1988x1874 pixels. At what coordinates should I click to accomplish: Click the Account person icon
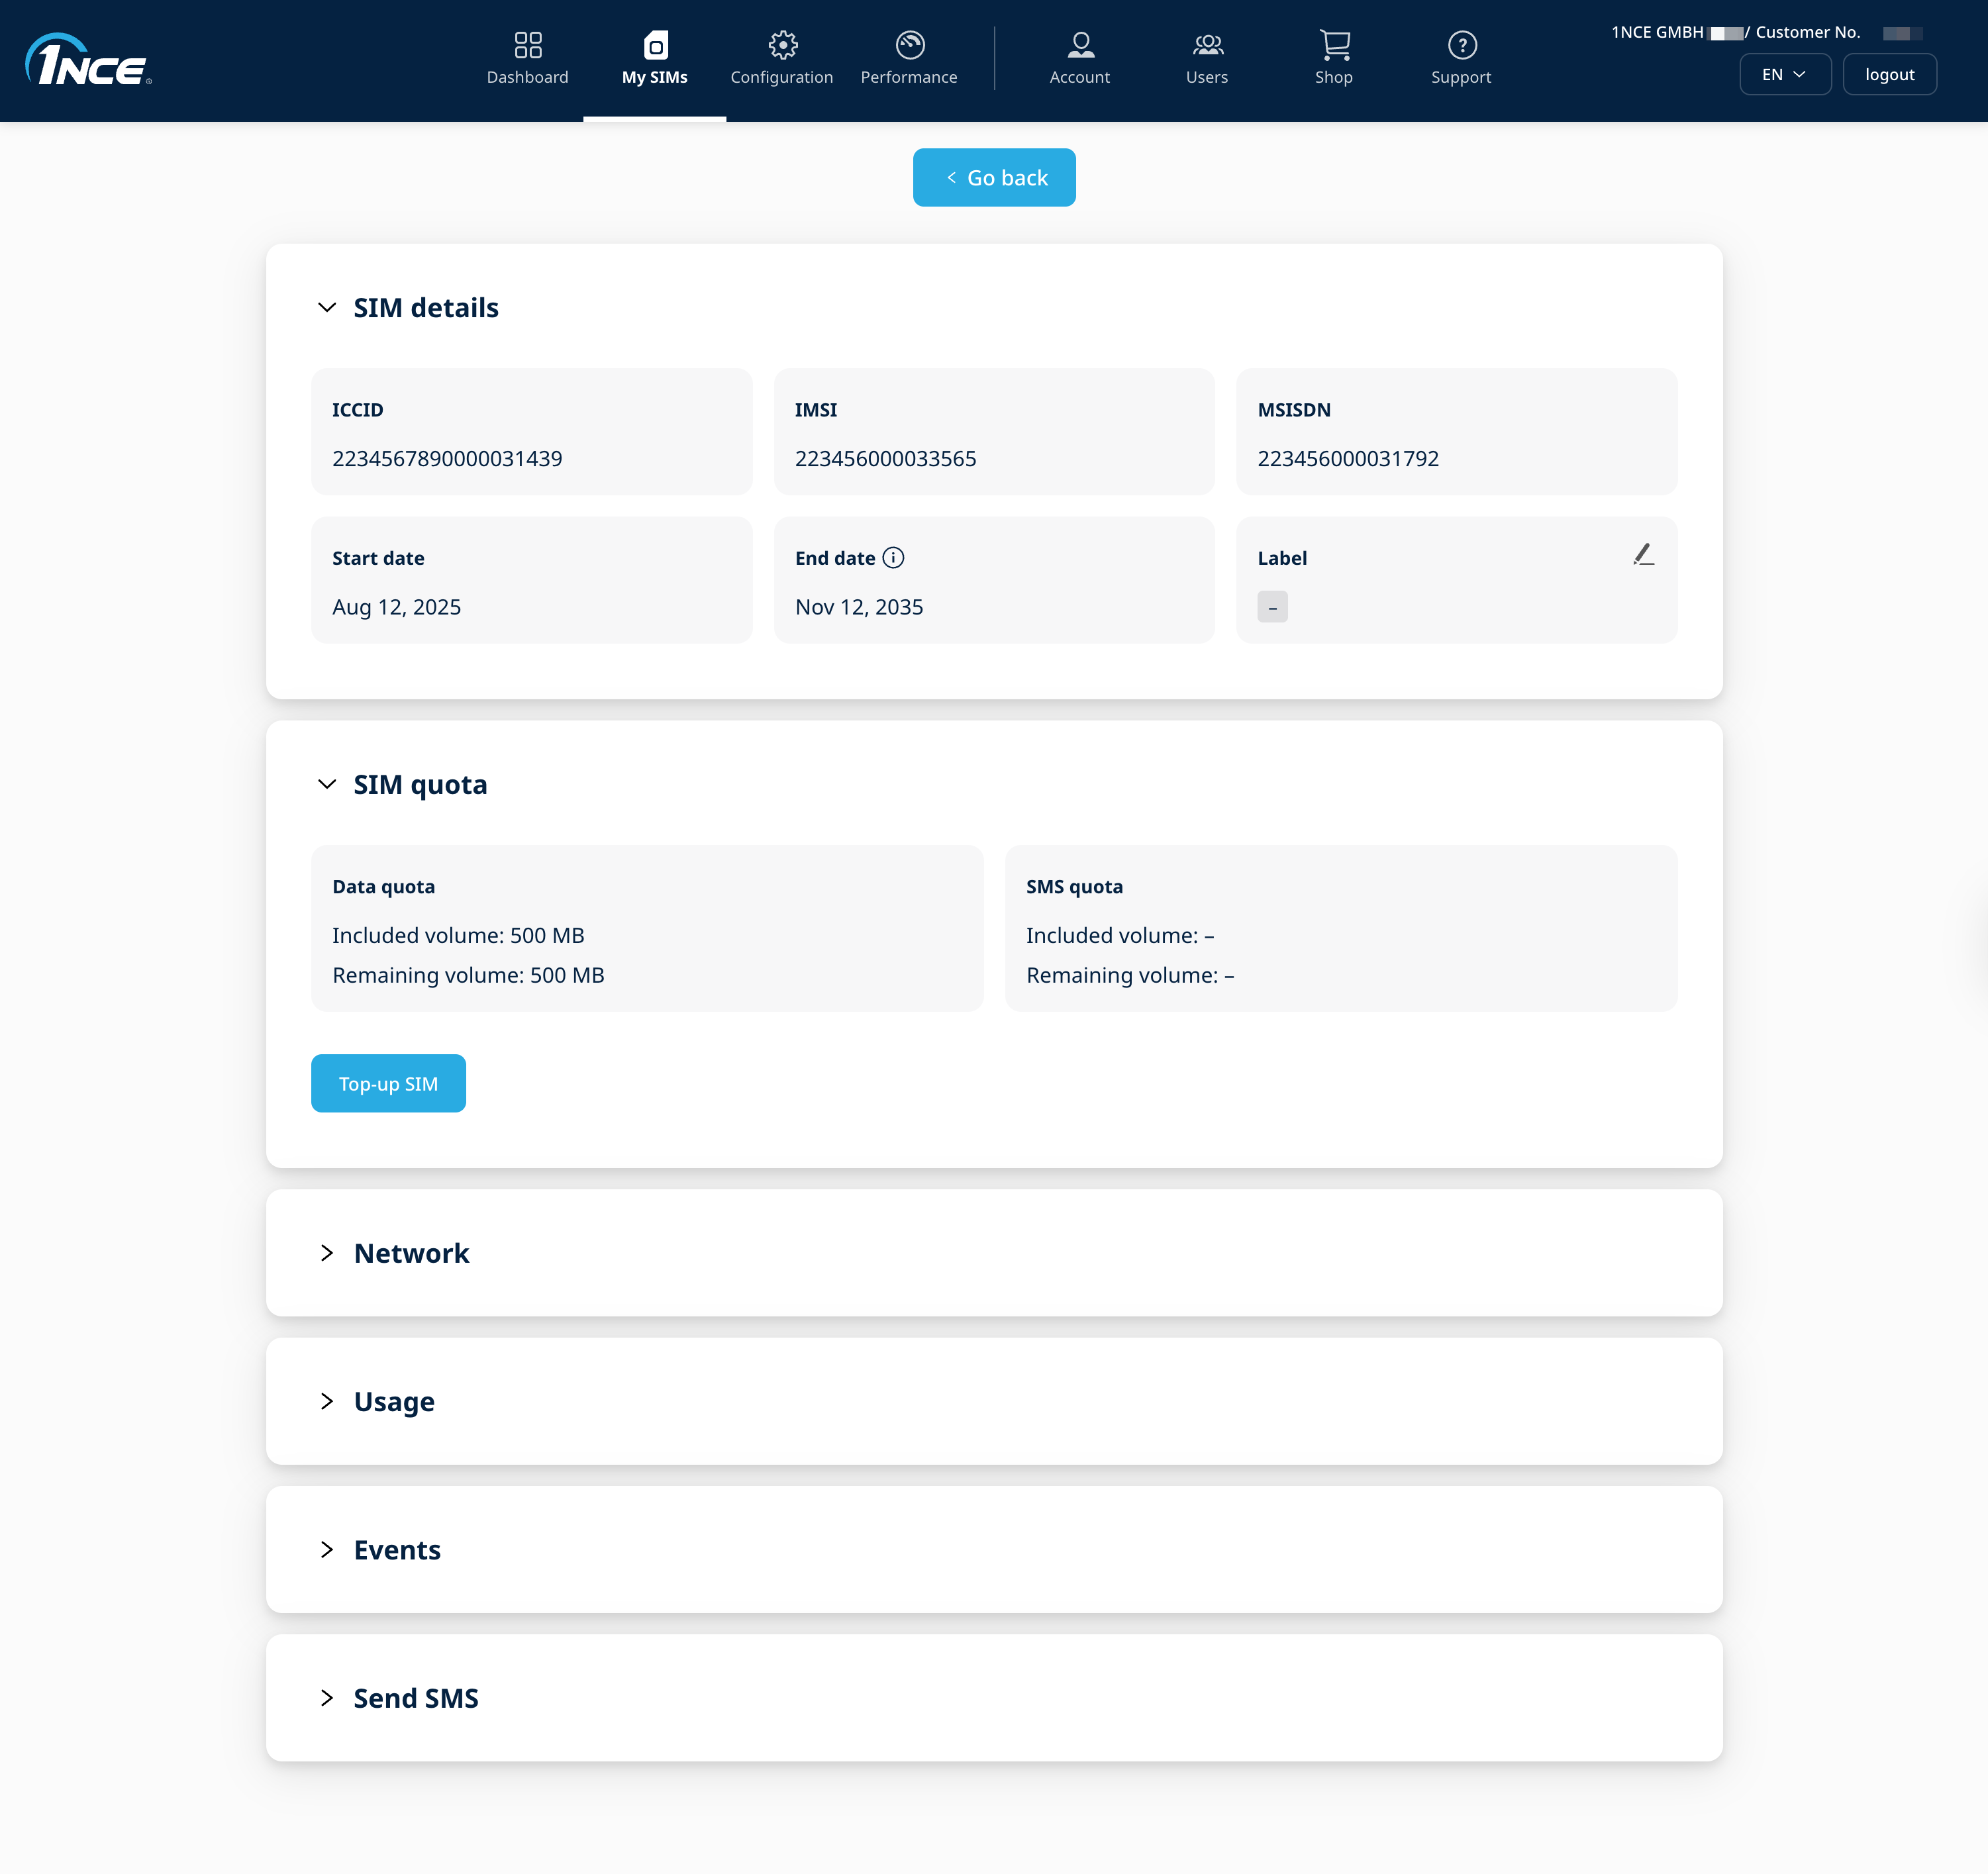(x=1080, y=45)
